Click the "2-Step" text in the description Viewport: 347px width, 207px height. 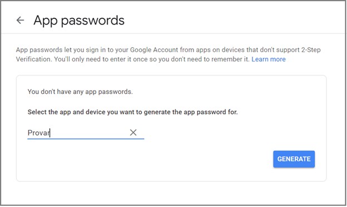pyautogui.click(x=311, y=50)
